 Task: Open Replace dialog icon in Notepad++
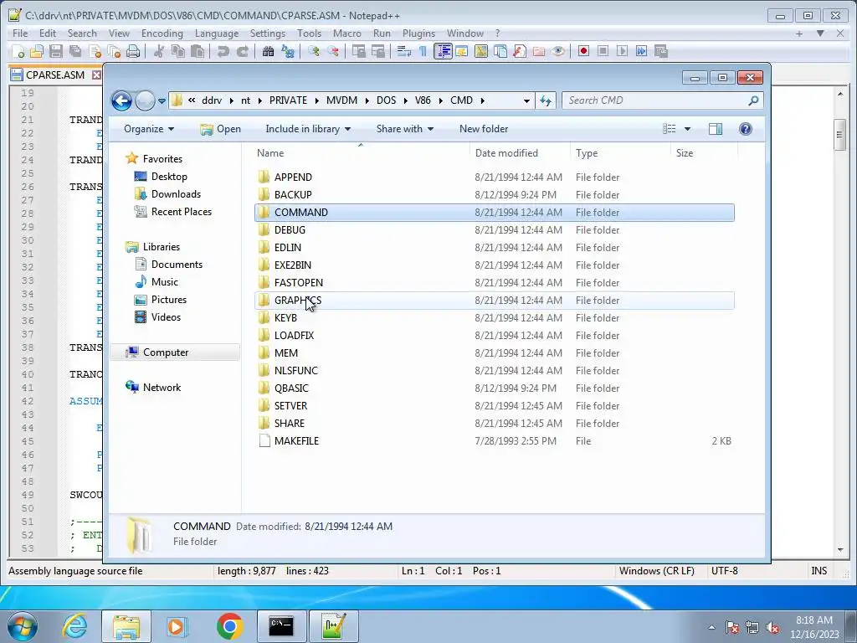[x=288, y=51]
